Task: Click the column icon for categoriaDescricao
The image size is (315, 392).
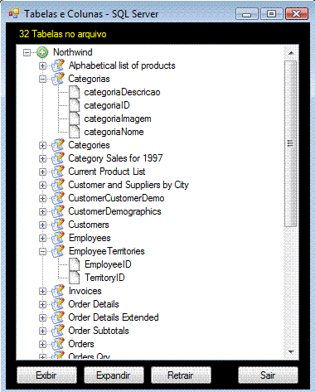Action: pos(75,92)
